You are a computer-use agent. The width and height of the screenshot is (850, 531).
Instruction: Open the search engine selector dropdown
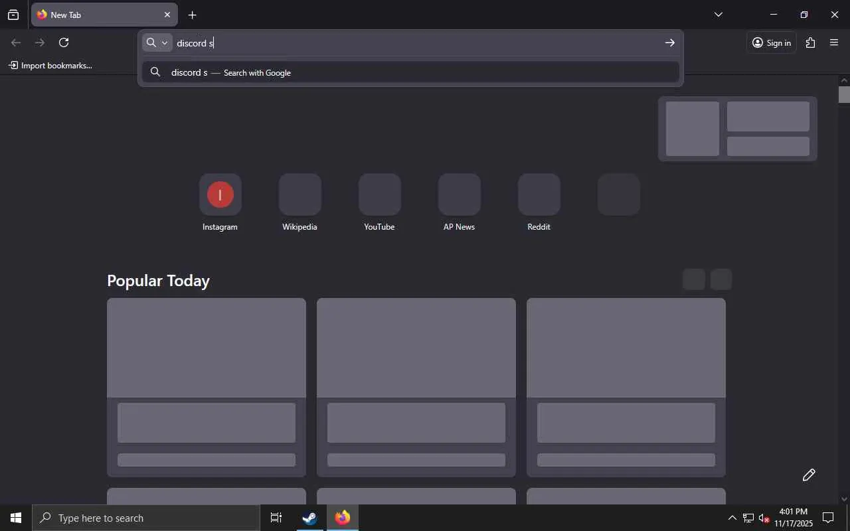[x=157, y=42]
